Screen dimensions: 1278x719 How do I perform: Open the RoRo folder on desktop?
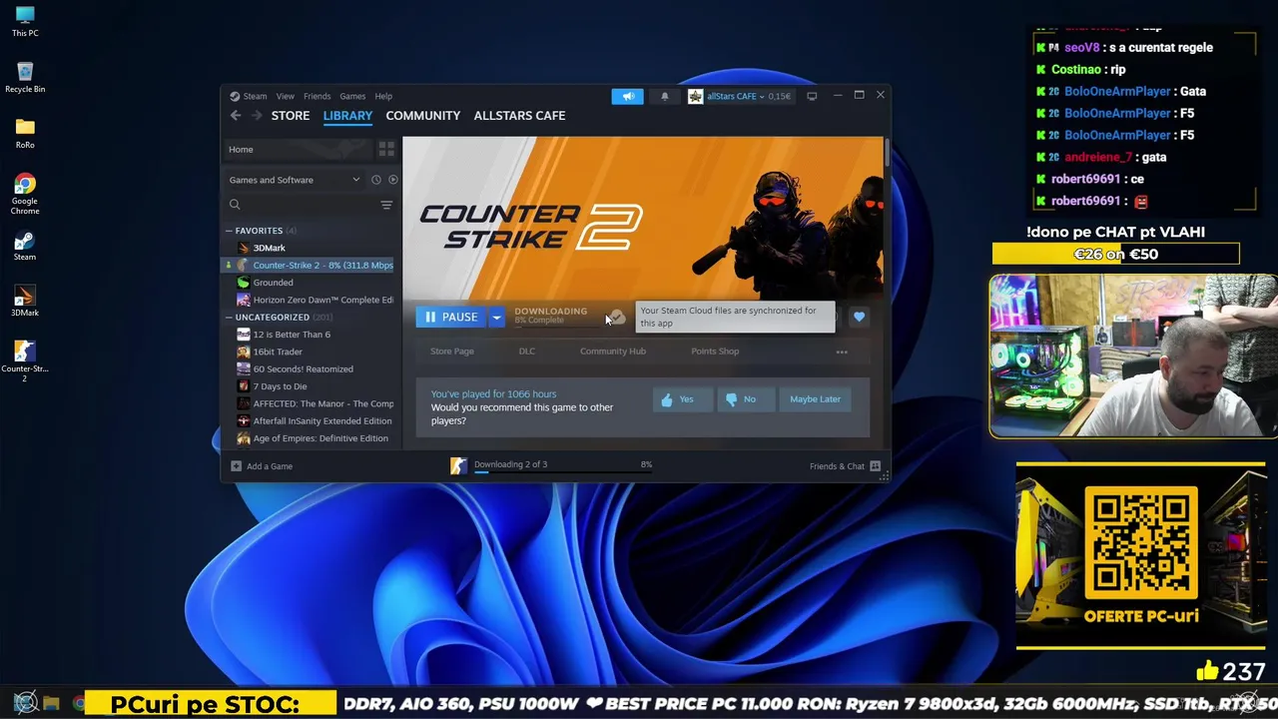(x=25, y=133)
